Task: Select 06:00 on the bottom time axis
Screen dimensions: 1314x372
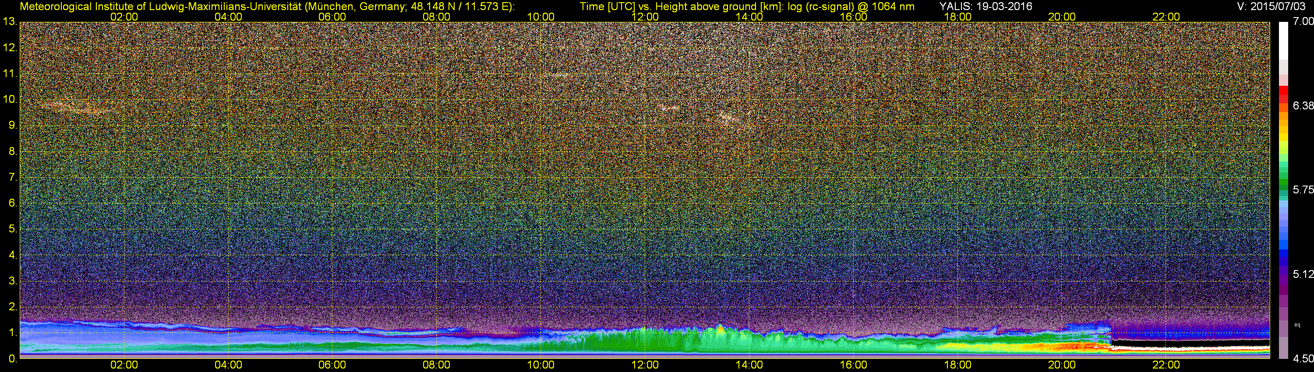Action: (x=332, y=365)
